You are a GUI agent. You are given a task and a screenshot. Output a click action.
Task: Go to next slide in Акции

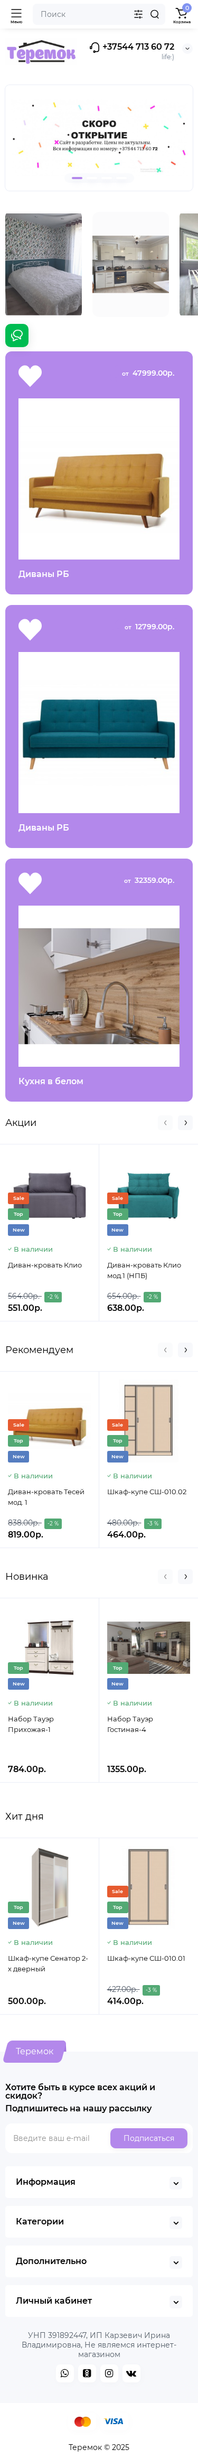click(x=186, y=1123)
